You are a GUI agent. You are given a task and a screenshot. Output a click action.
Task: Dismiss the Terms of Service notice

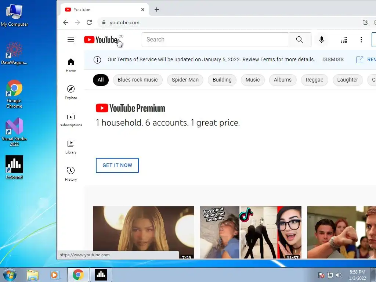tap(333, 60)
